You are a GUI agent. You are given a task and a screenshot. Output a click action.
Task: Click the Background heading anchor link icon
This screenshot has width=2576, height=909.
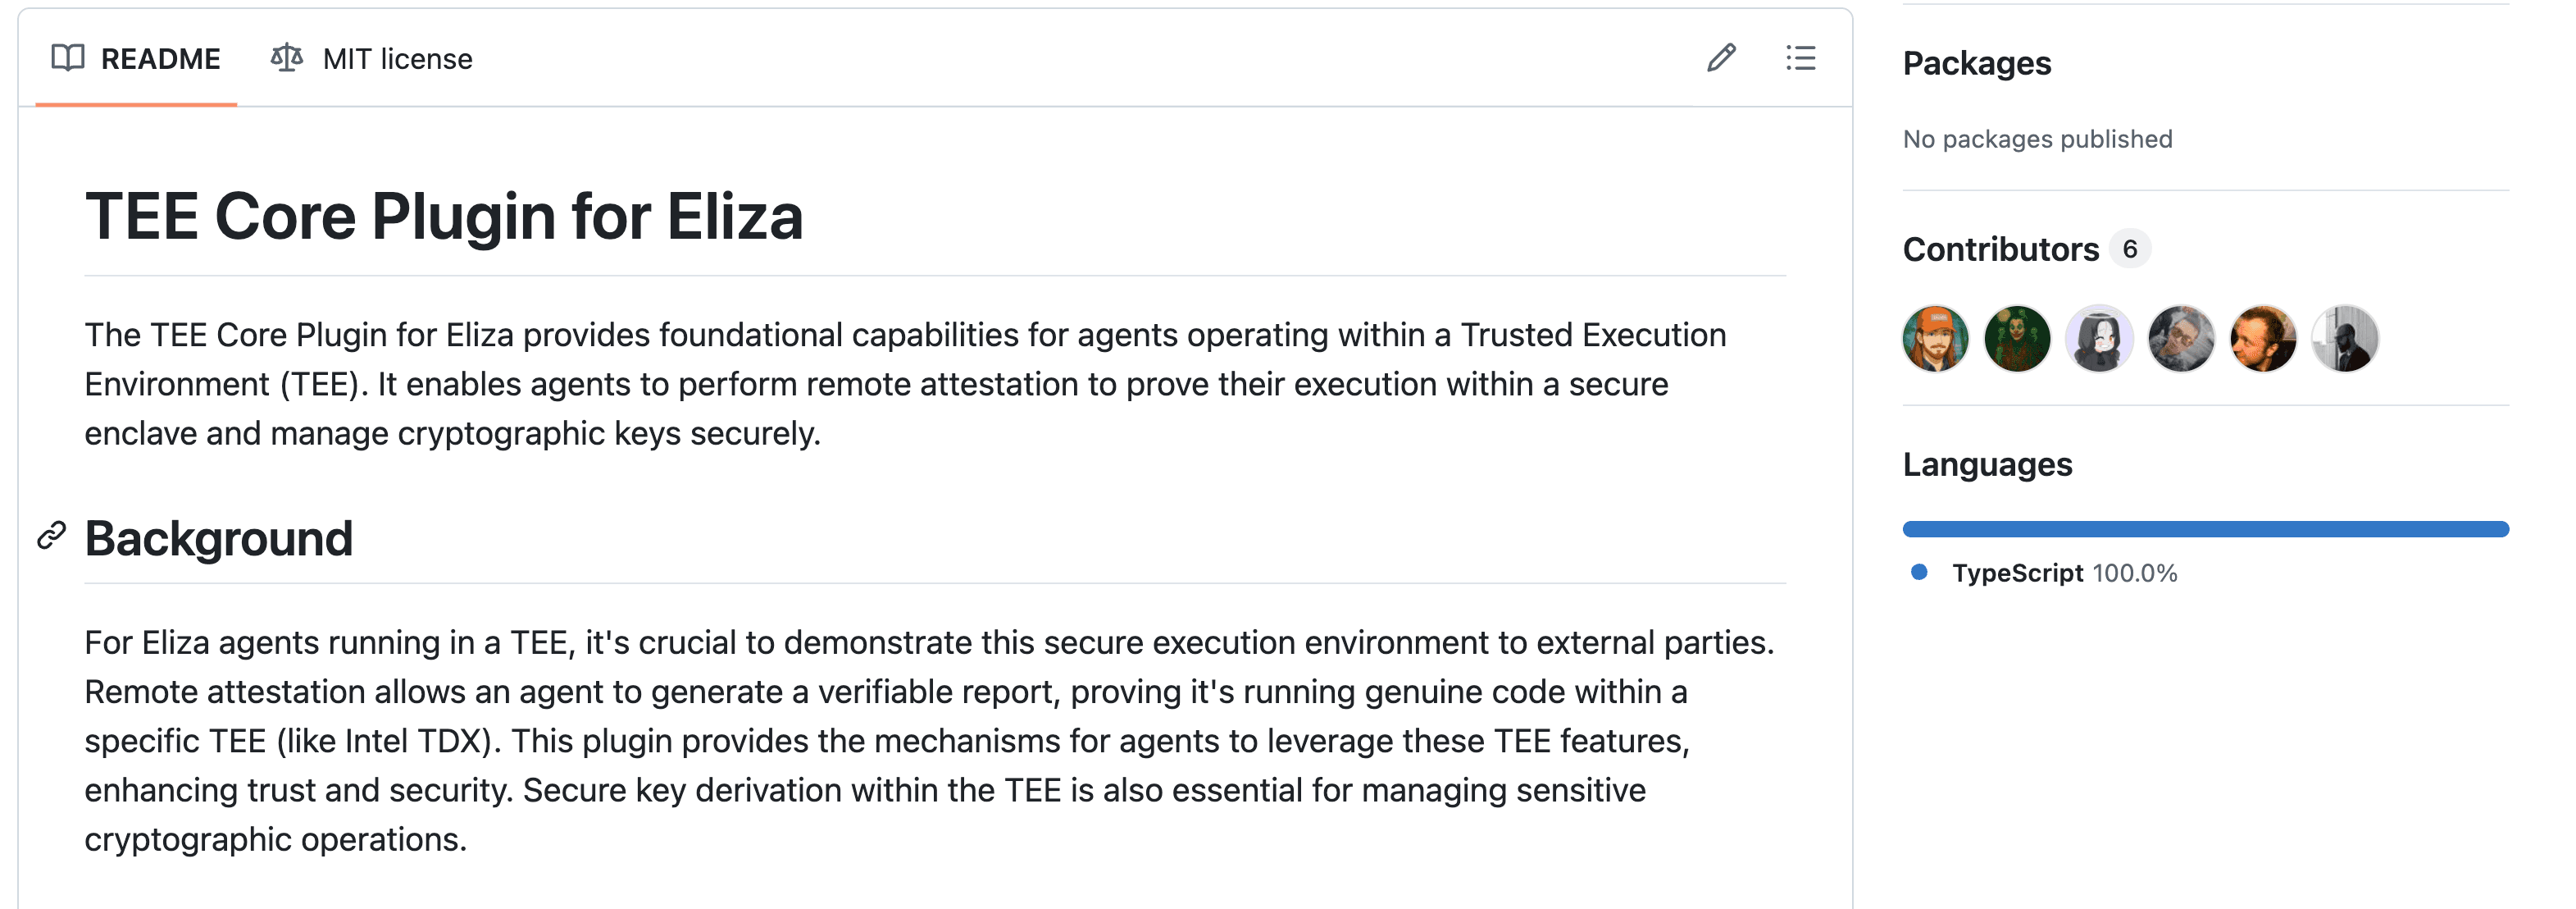pyautogui.click(x=52, y=537)
